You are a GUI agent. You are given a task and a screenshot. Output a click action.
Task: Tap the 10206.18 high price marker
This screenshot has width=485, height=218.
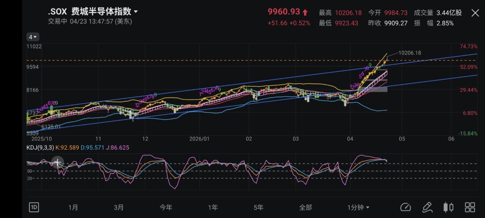click(410, 53)
